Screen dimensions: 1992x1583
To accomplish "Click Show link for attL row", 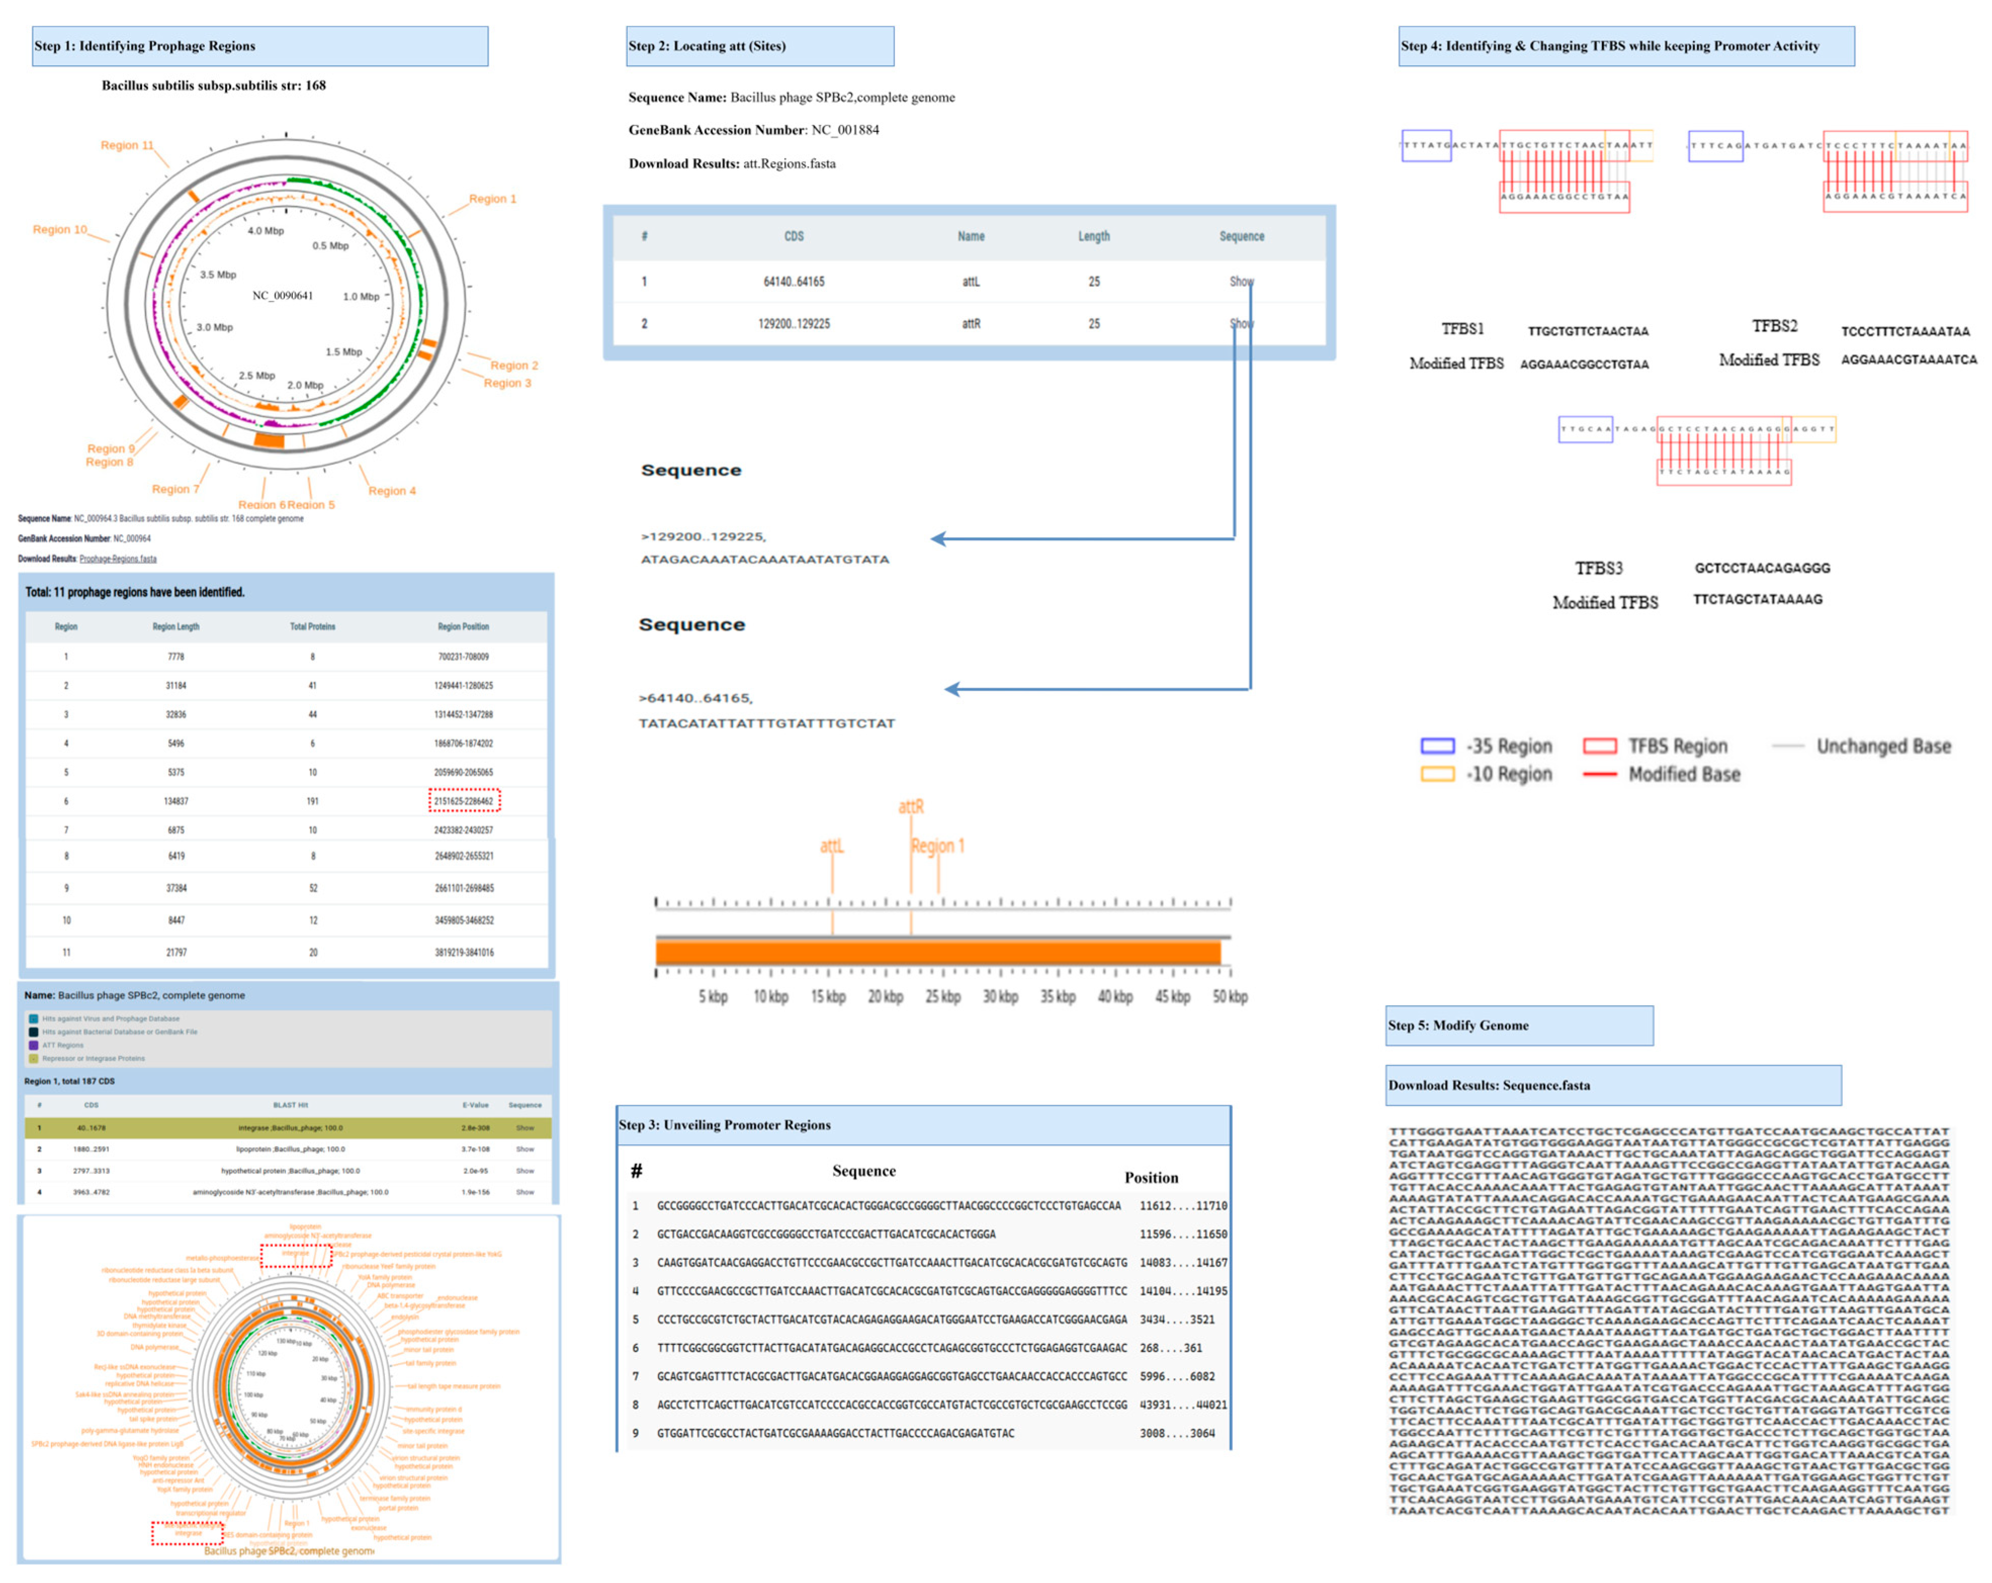I will tap(1241, 282).
